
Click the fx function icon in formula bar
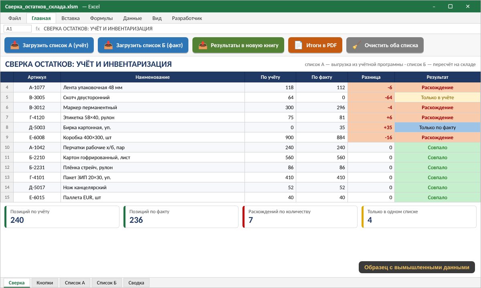[x=38, y=29]
